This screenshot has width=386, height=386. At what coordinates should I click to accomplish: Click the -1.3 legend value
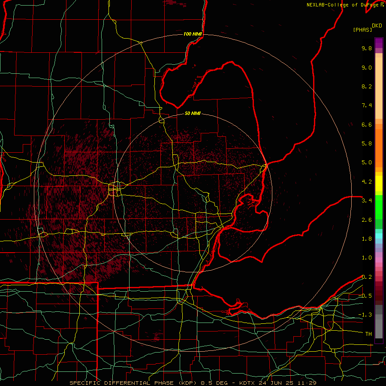365,315
